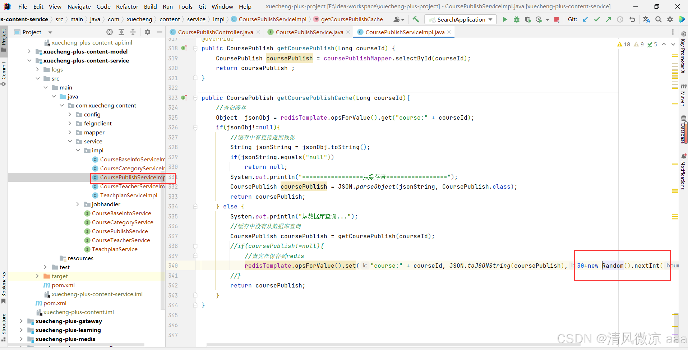Expand the config package
Image resolution: width=688 pixels, height=350 pixels.
(x=70, y=114)
